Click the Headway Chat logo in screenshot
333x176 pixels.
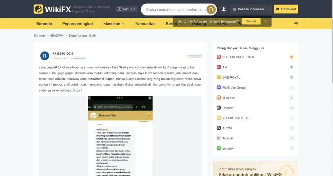[x=93, y=115]
